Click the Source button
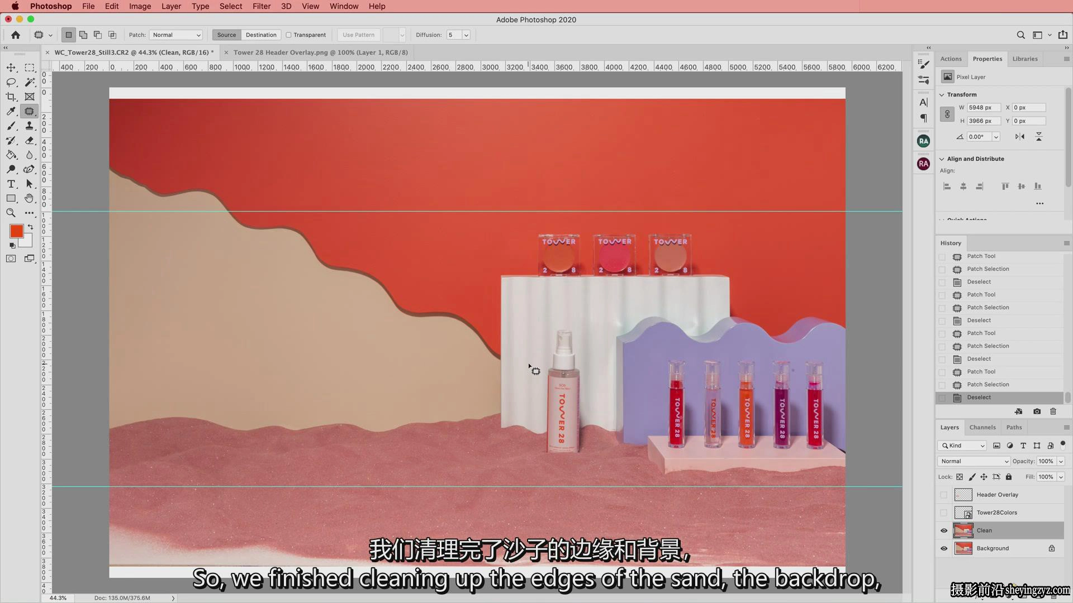 coord(226,35)
